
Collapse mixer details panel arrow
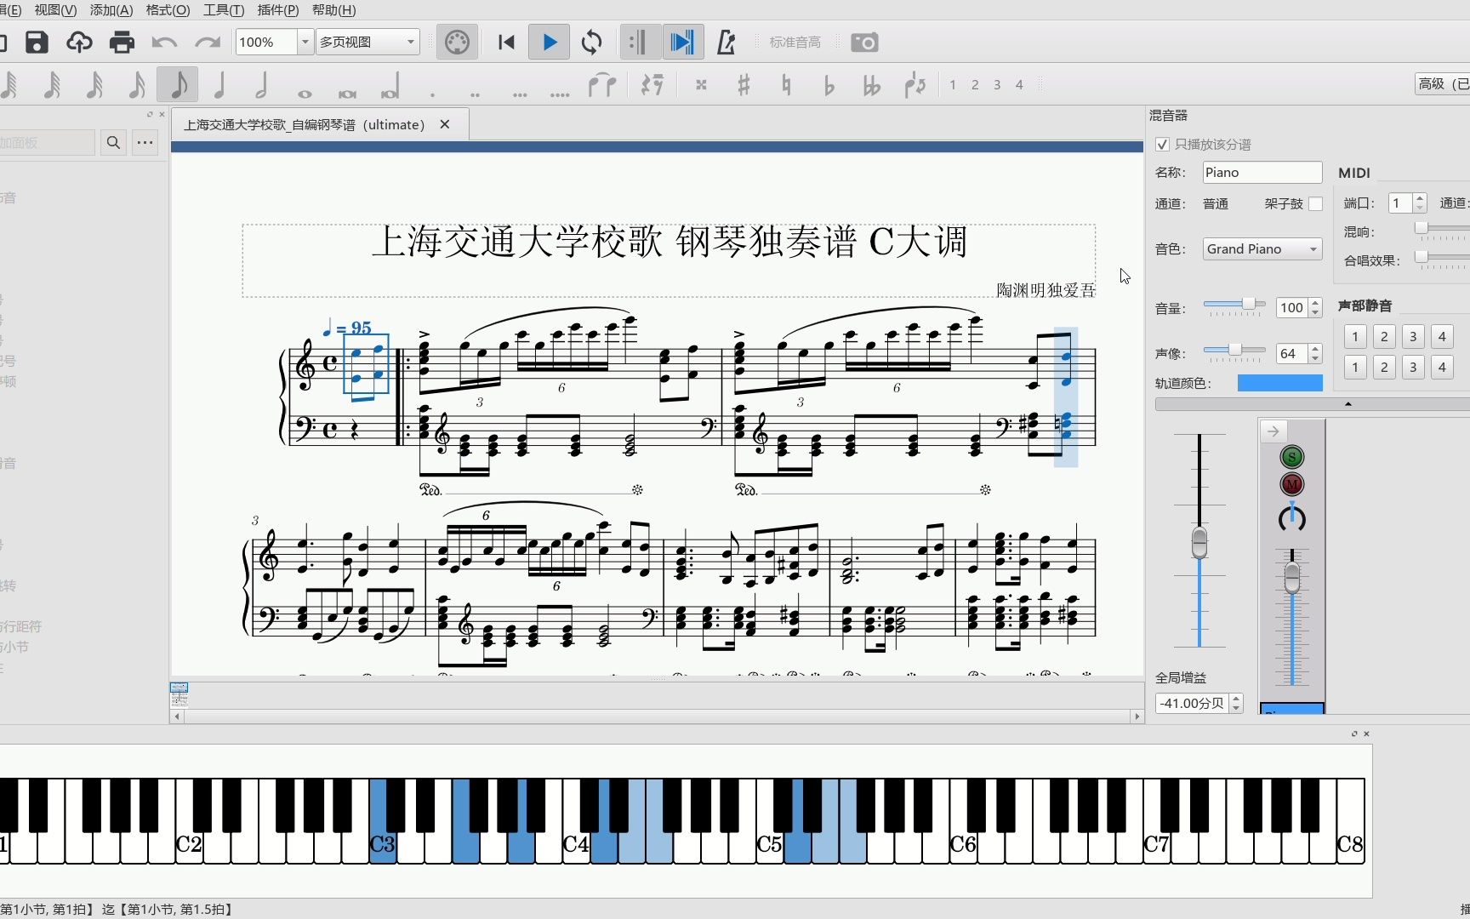1347,404
